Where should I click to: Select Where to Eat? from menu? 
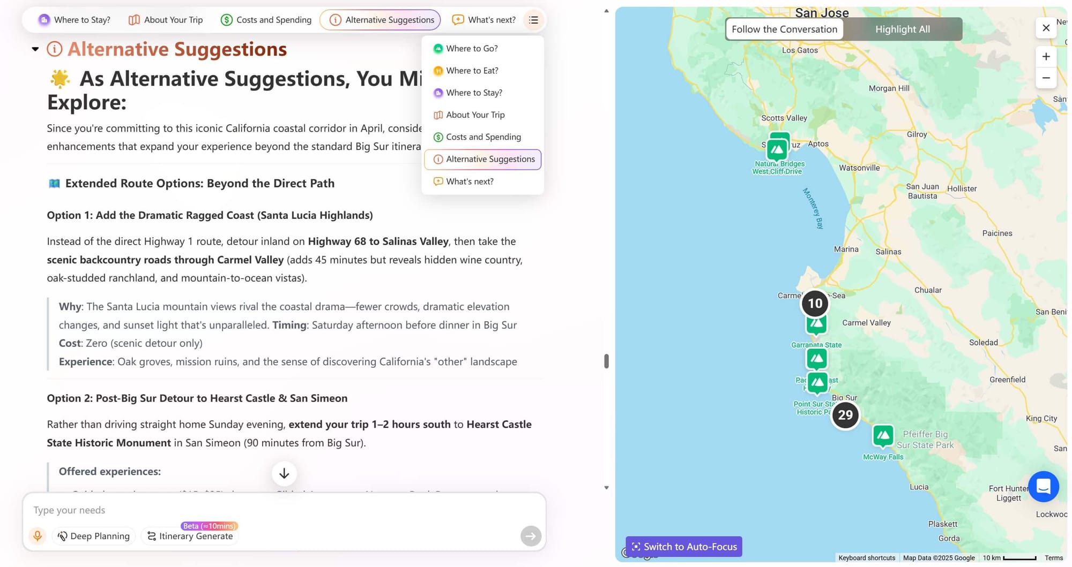point(472,71)
